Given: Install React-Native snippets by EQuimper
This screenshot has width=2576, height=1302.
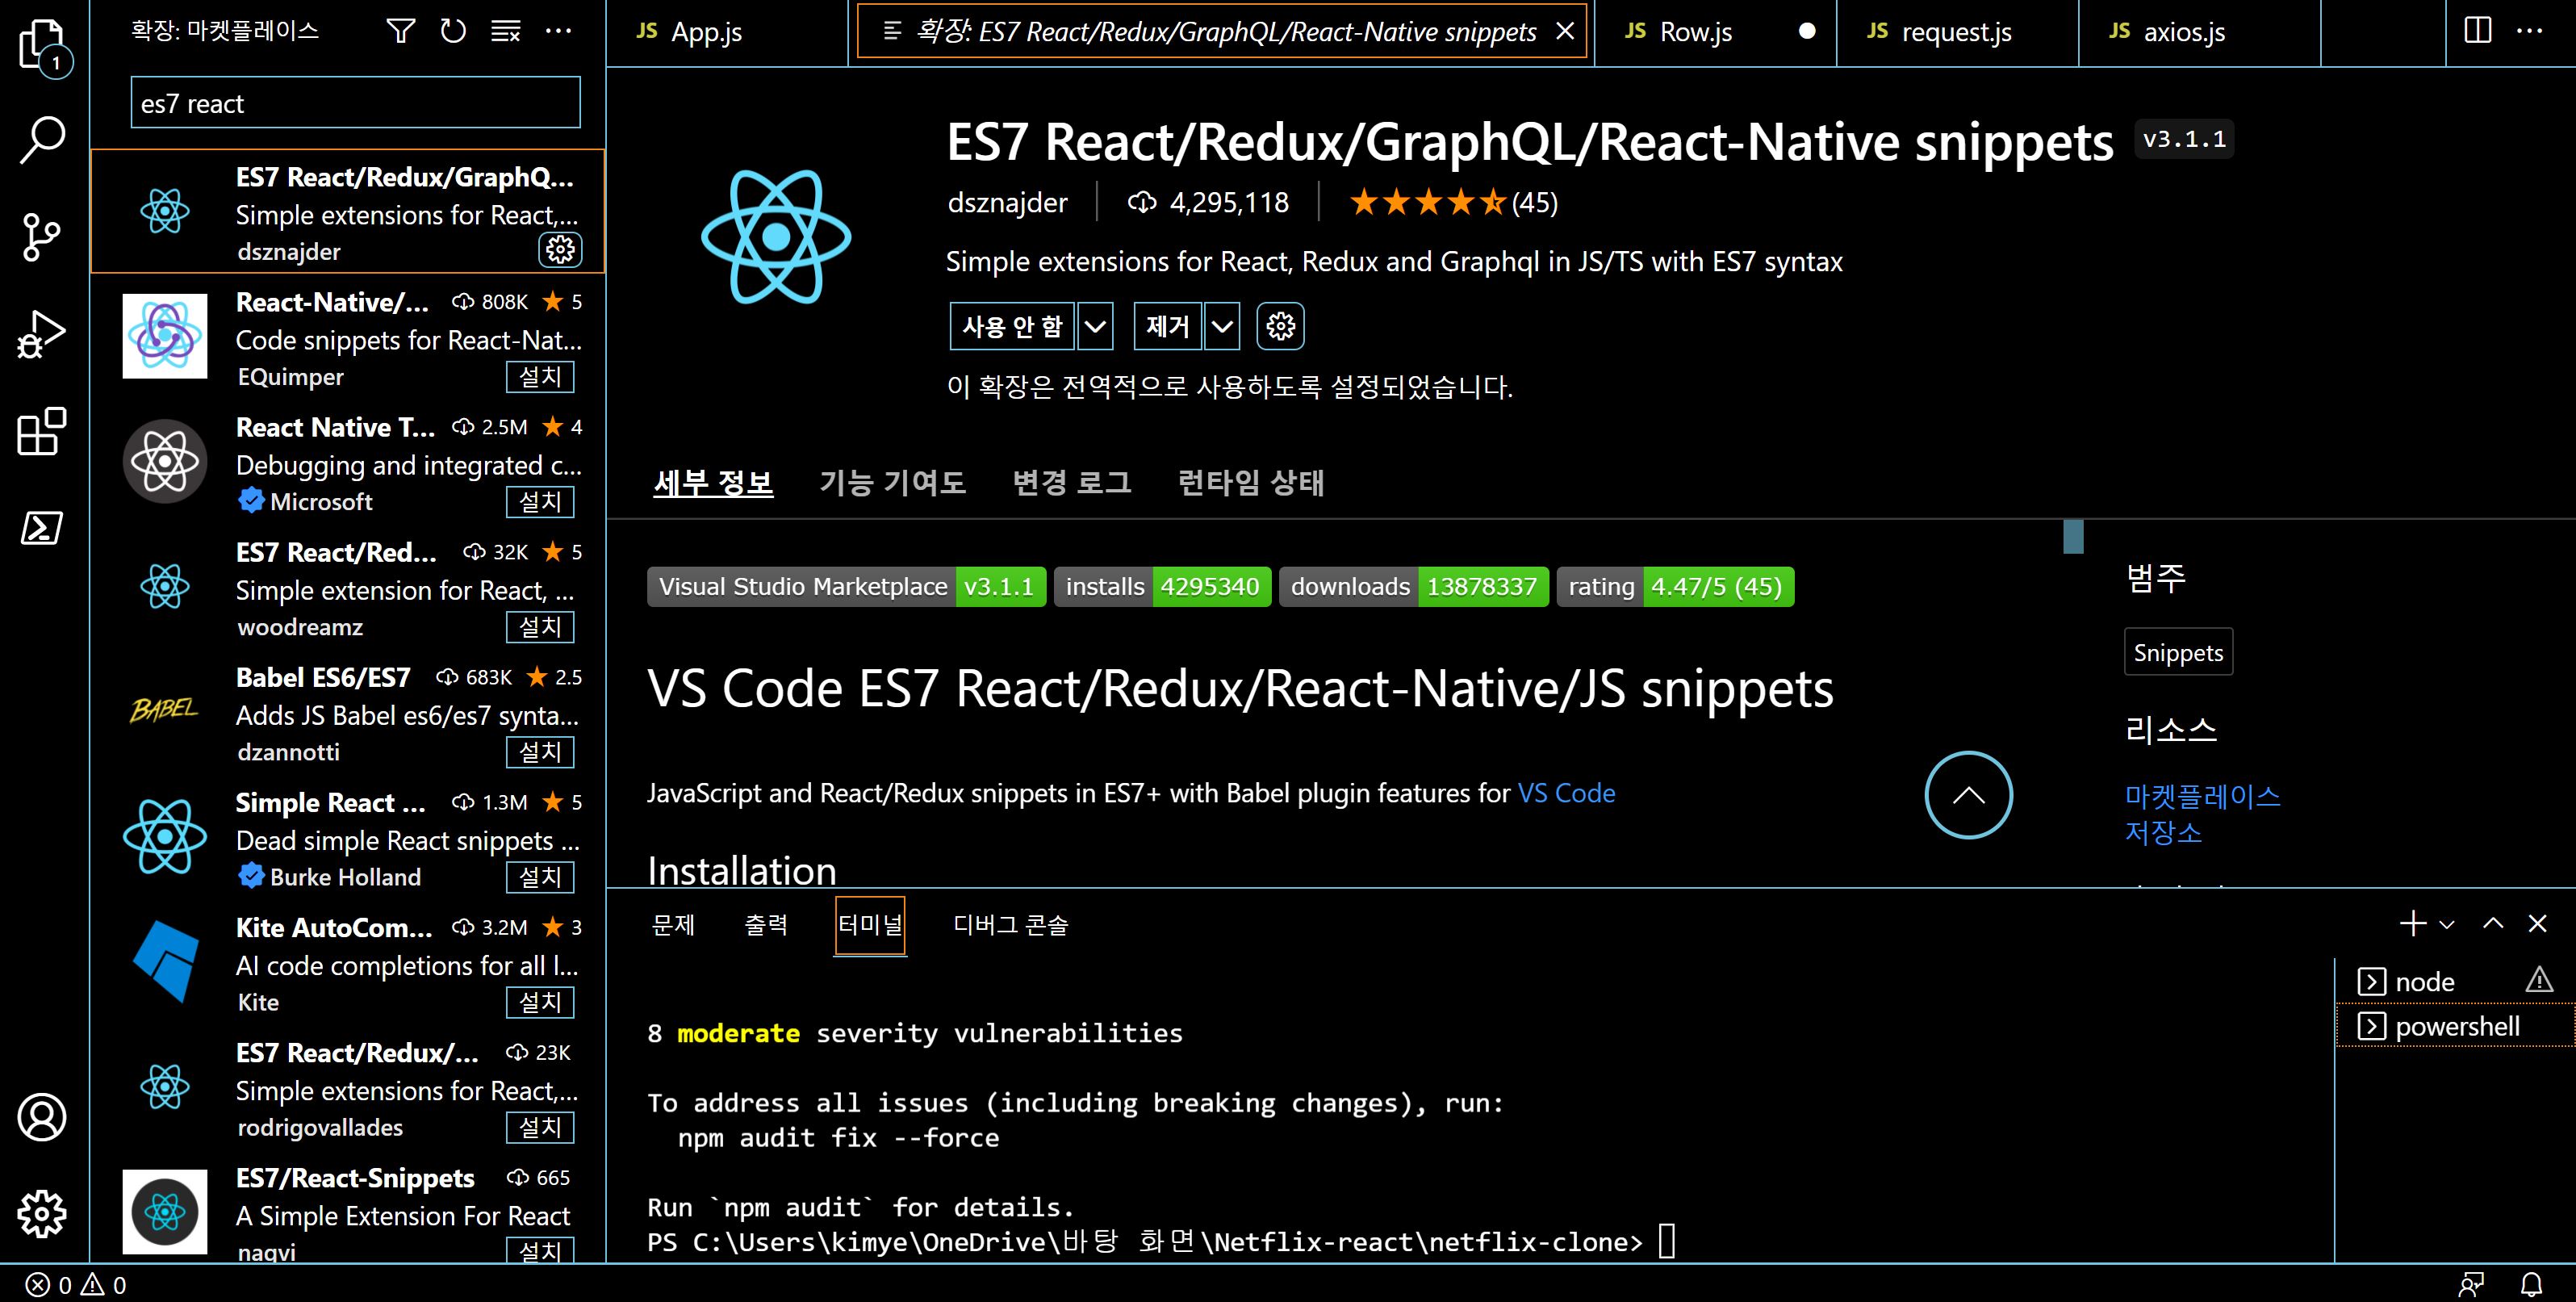Looking at the screenshot, I should (x=540, y=377).
